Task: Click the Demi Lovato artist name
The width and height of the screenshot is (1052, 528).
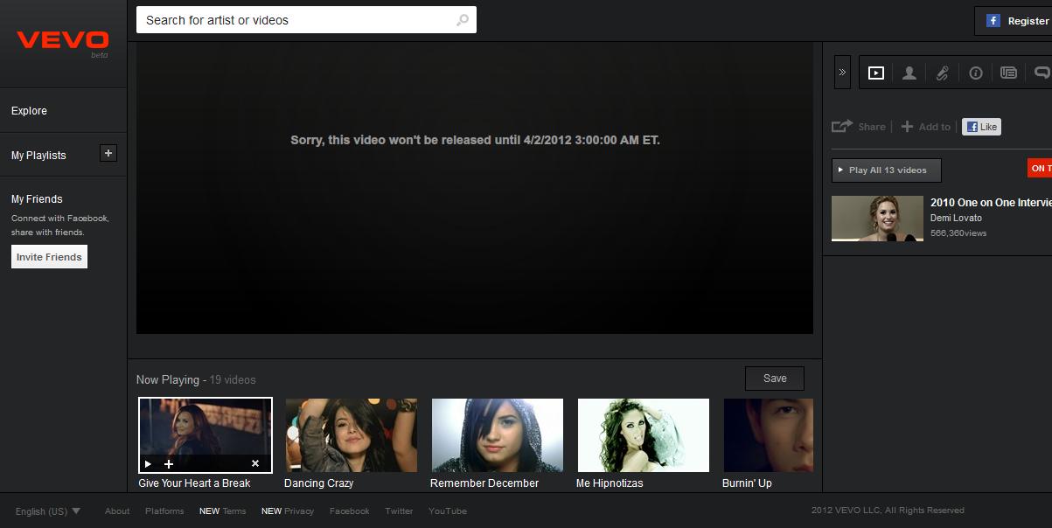Action: point(956,218)
